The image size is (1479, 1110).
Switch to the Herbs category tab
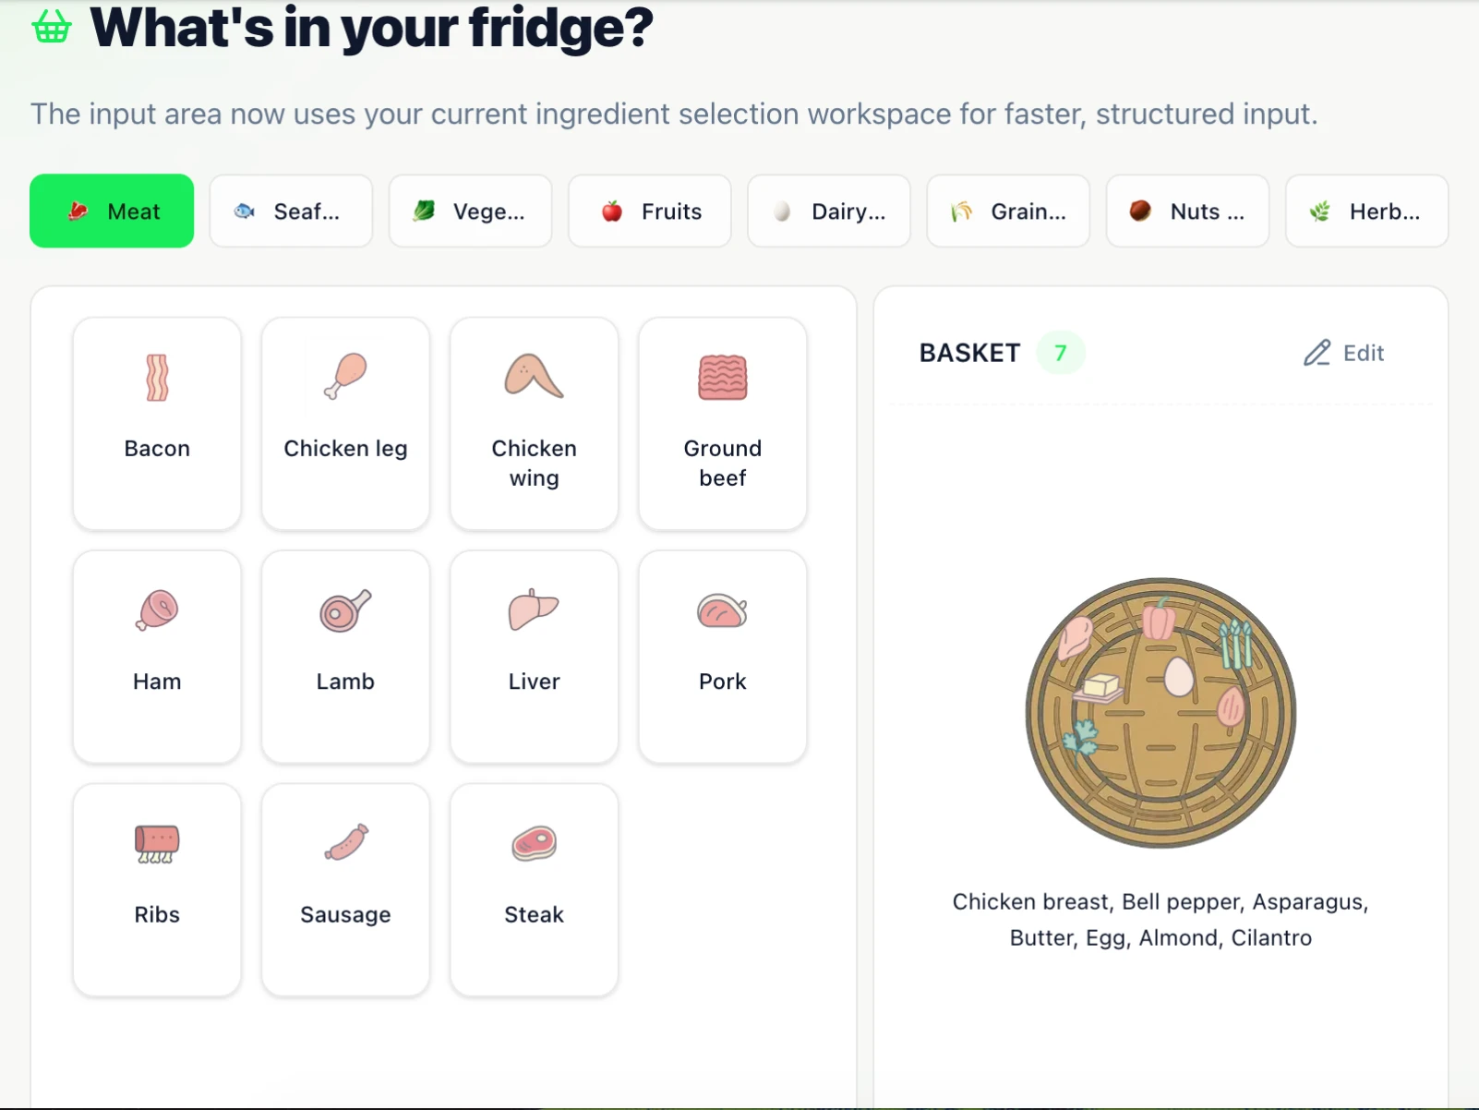(1366, 211)
